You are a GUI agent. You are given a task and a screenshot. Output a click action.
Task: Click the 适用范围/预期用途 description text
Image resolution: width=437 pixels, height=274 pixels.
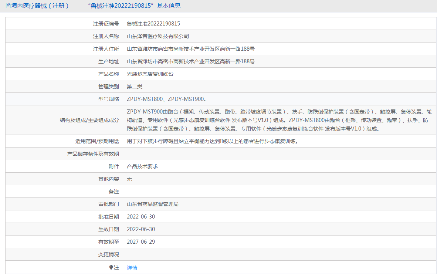pyautogui.click(x=212, y=141)
